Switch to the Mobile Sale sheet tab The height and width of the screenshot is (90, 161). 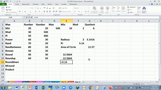click(55, 82)
